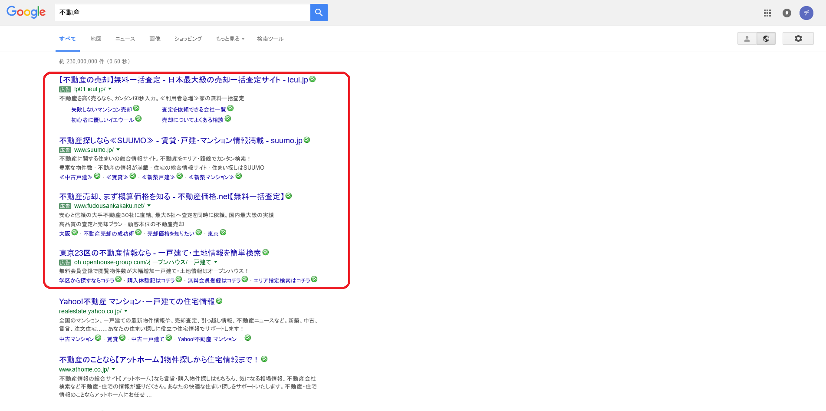This screenshot has height=411, width=826.
Task: Click badge next to 大阪 sitelink
Action: pyautogui.click(x=75, y=232)
